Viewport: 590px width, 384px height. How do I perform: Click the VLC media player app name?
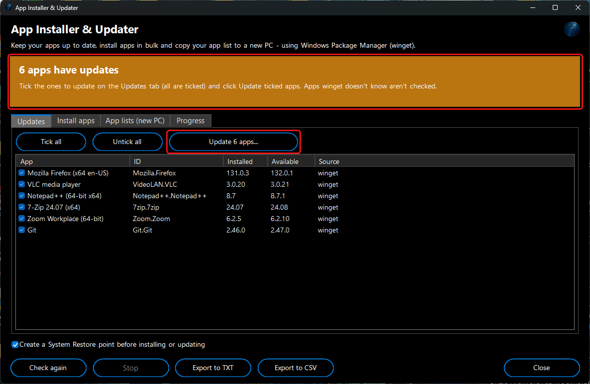[54, 184]
